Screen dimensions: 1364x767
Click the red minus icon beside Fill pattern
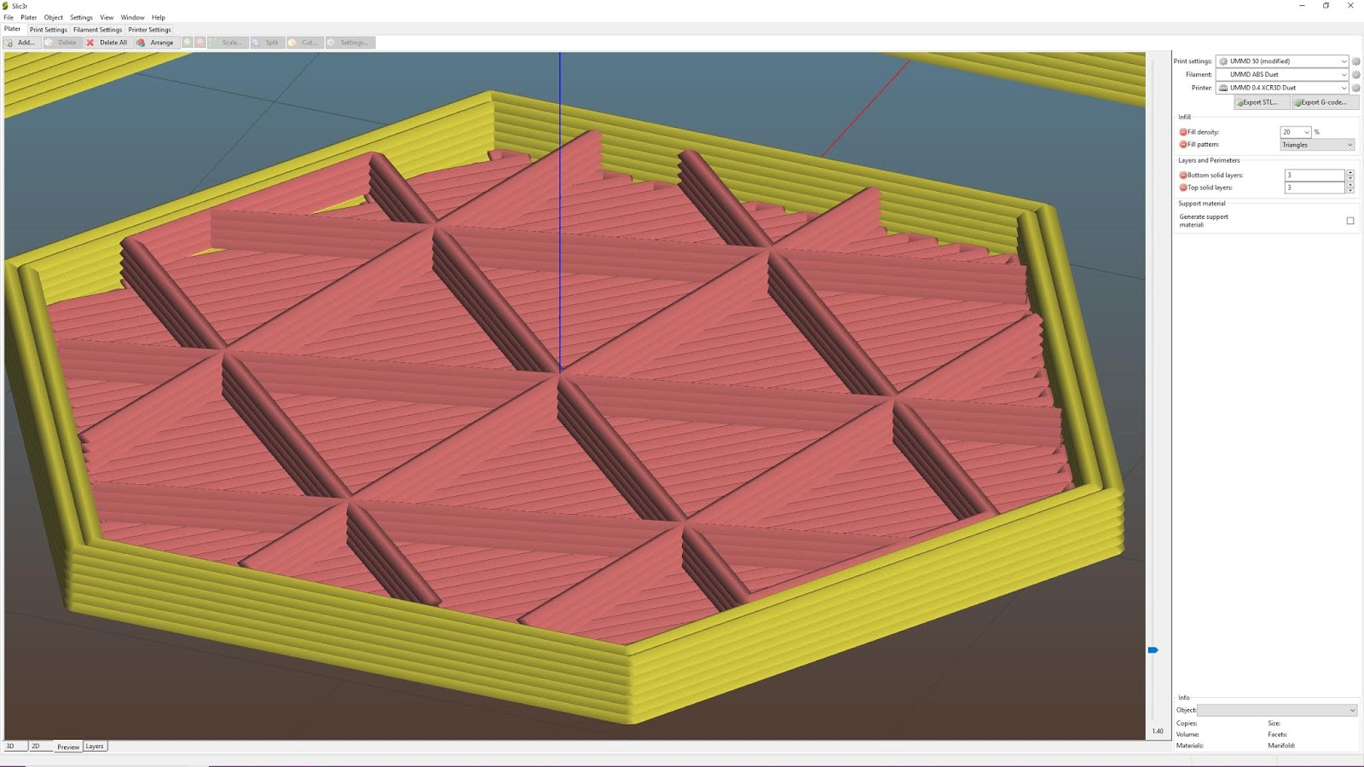(1182, 144)
